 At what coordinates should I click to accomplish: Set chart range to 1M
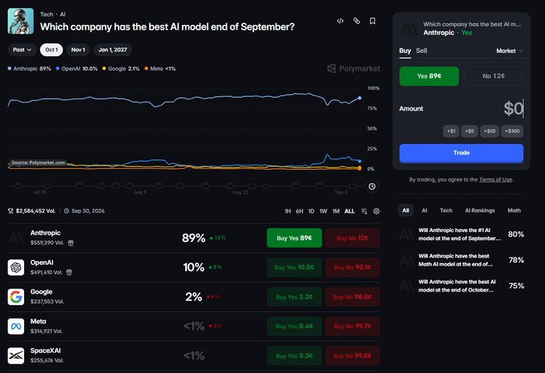336,211
